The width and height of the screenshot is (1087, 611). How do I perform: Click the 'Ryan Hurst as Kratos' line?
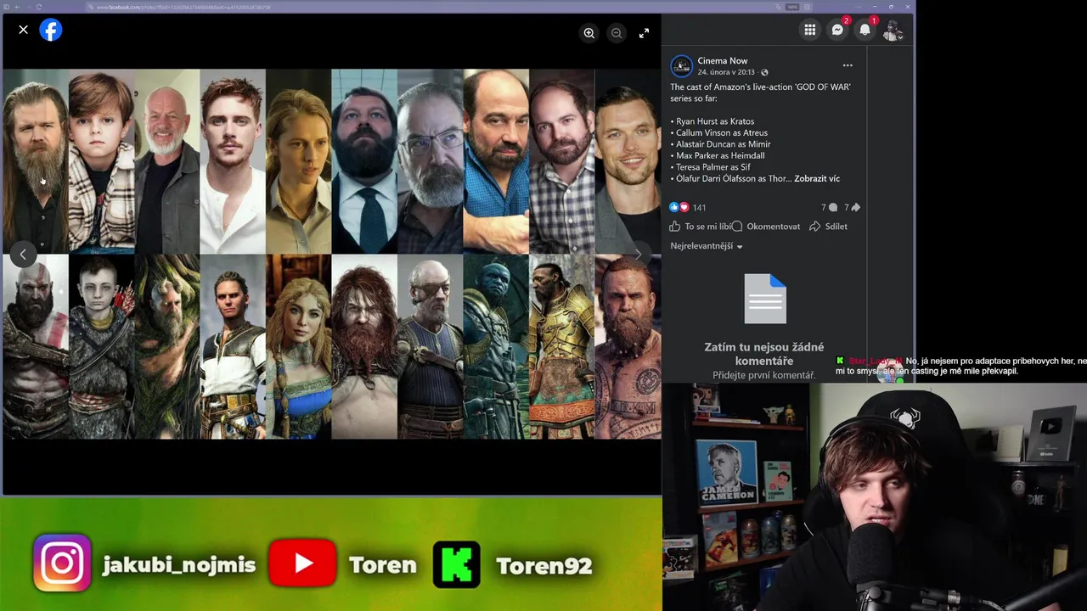pyautogui.click(x=712, y=122)
